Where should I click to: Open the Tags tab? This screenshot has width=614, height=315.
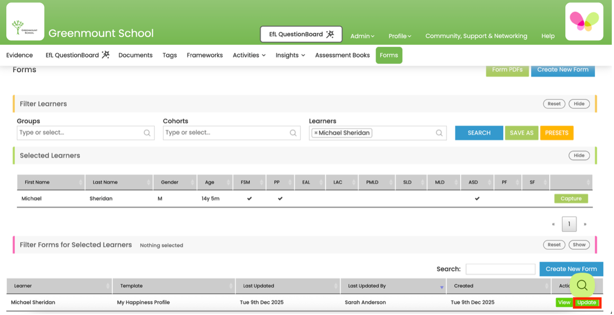point(170,55)
